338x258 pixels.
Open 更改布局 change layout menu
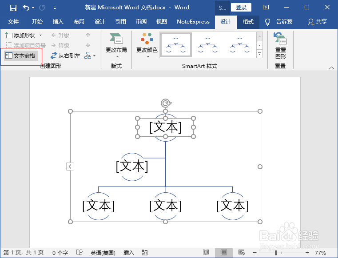116,46
